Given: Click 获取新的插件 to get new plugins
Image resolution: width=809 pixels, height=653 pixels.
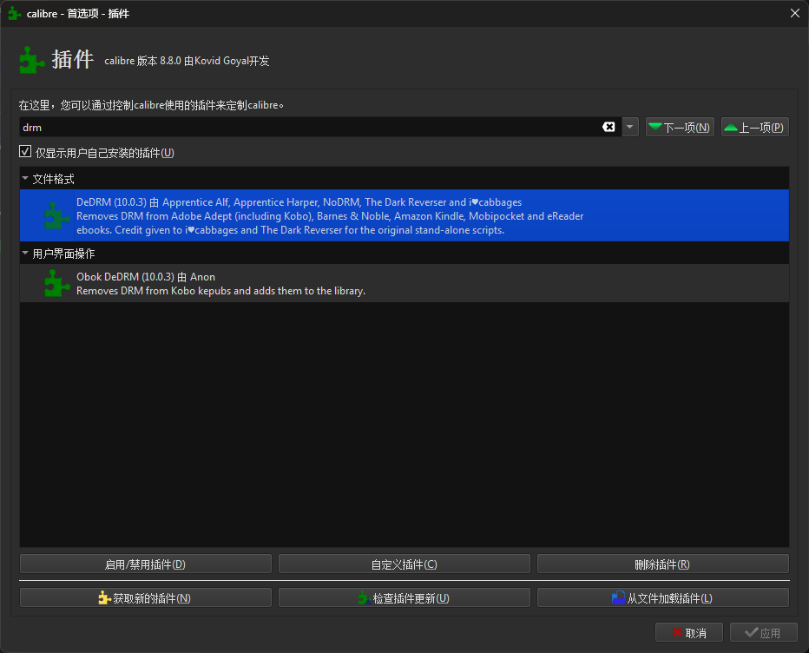Looking at the screenshot, I should tap(145, 598).
